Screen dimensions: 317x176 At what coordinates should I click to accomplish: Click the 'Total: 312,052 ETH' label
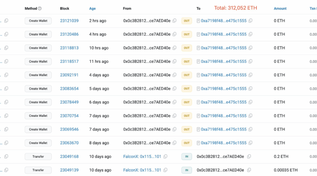235,8
